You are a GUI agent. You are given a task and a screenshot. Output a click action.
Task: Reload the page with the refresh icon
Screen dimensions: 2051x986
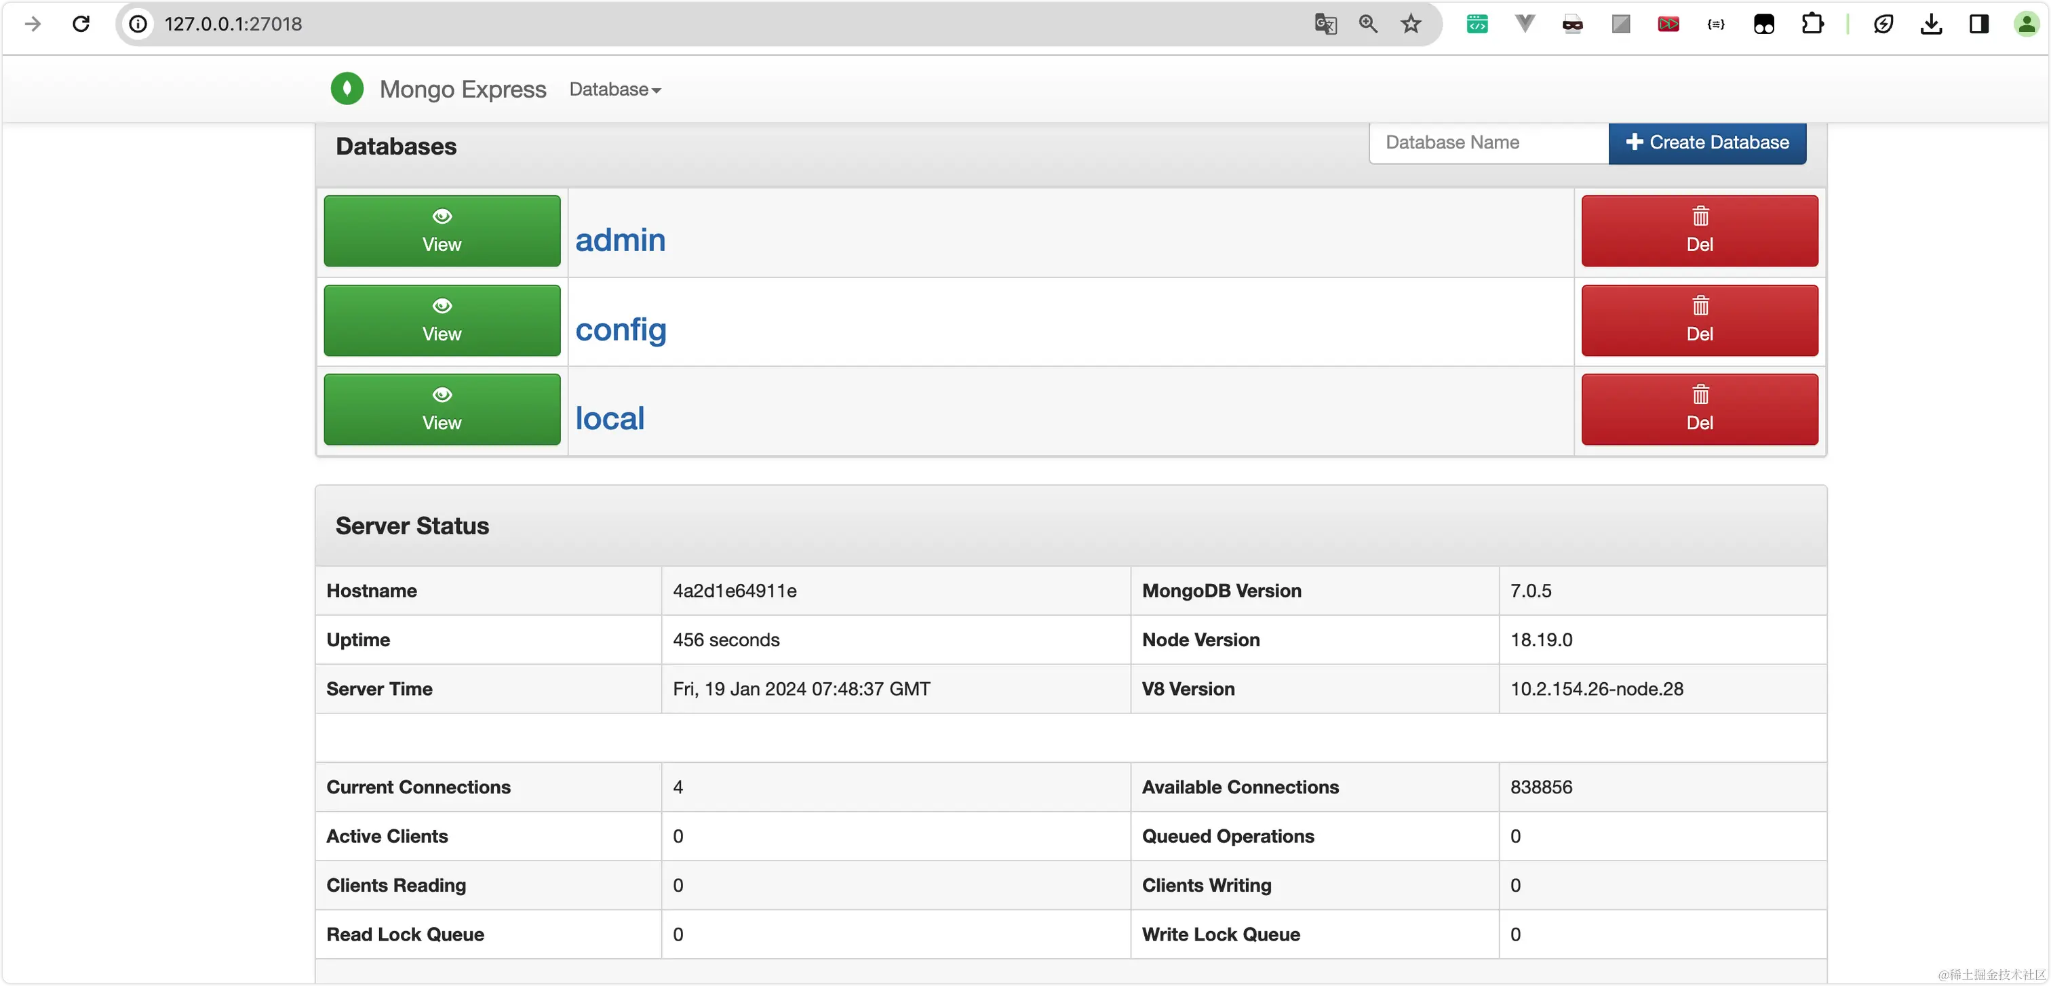[81, 24]
